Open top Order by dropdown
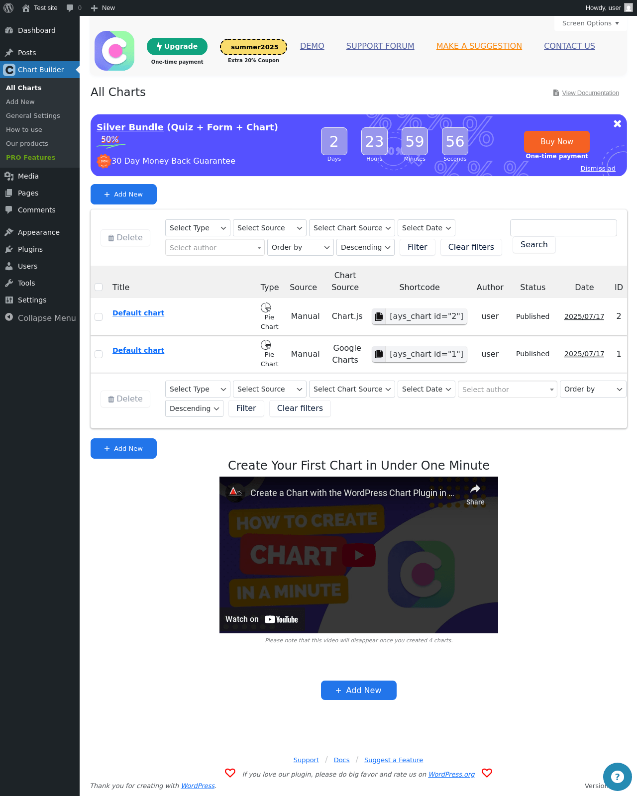Screen dimensions: 637x796 [x=300, y=247]
